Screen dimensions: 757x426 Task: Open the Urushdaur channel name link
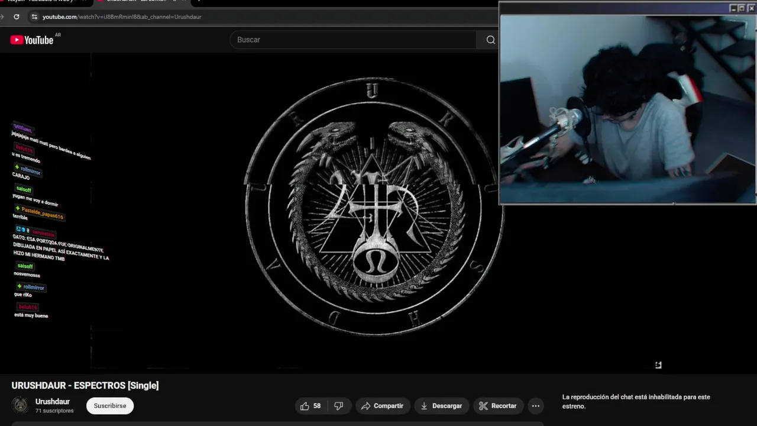click(x=53, y=402)
